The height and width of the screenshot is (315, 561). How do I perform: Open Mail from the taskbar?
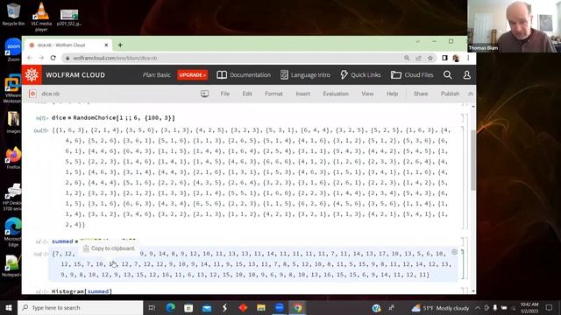point(207,307)
